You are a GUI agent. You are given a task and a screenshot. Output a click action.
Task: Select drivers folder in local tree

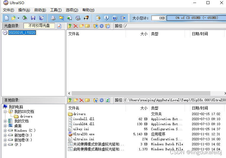coord(26,116)
